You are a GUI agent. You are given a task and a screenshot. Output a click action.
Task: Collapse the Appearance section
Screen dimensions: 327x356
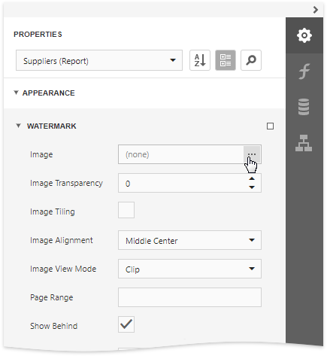coord(16,93)
